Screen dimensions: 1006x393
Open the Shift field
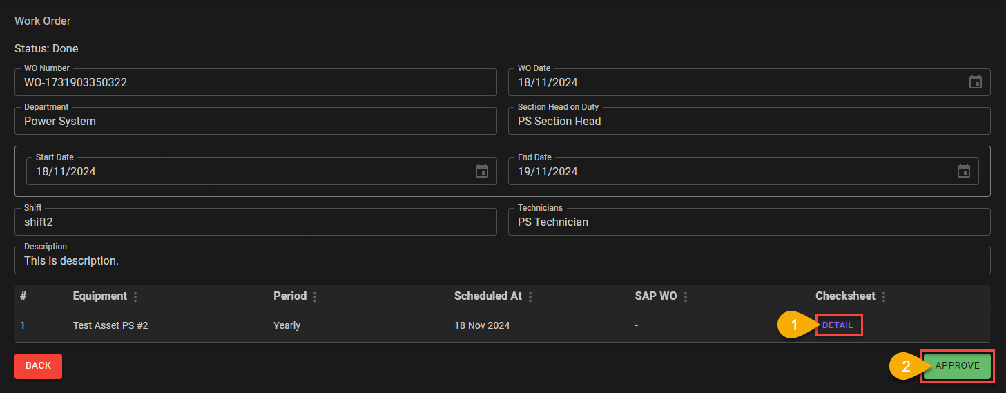(x=255, y=222)
